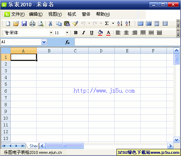Select column C header
Viewport: 181px width, 156px height.
click(x=76, y=51)
